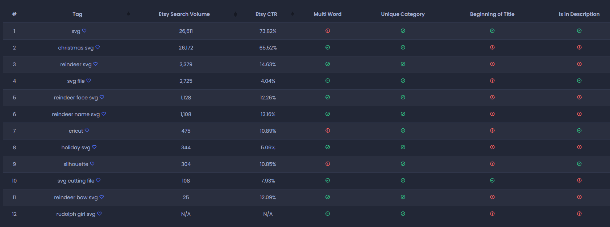Select the 'holiday svg' tag text
The height and width of the screenshot is (227, 610).
coord(76,147)
